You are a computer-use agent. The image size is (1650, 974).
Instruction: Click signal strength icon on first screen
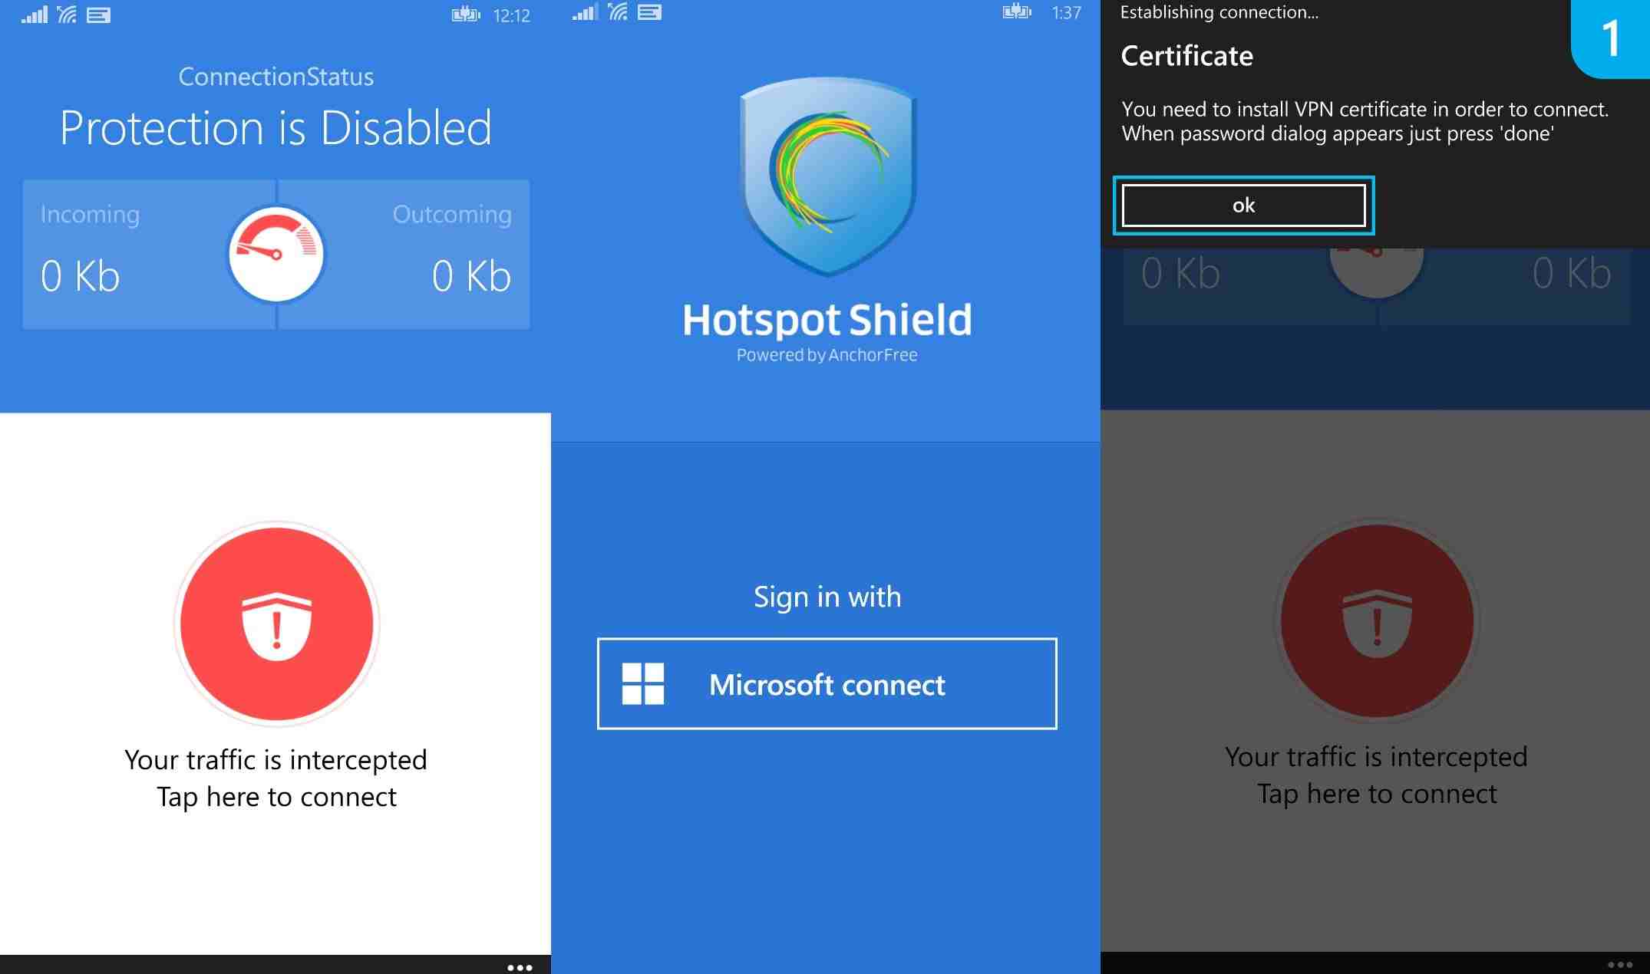pos(35,15)
